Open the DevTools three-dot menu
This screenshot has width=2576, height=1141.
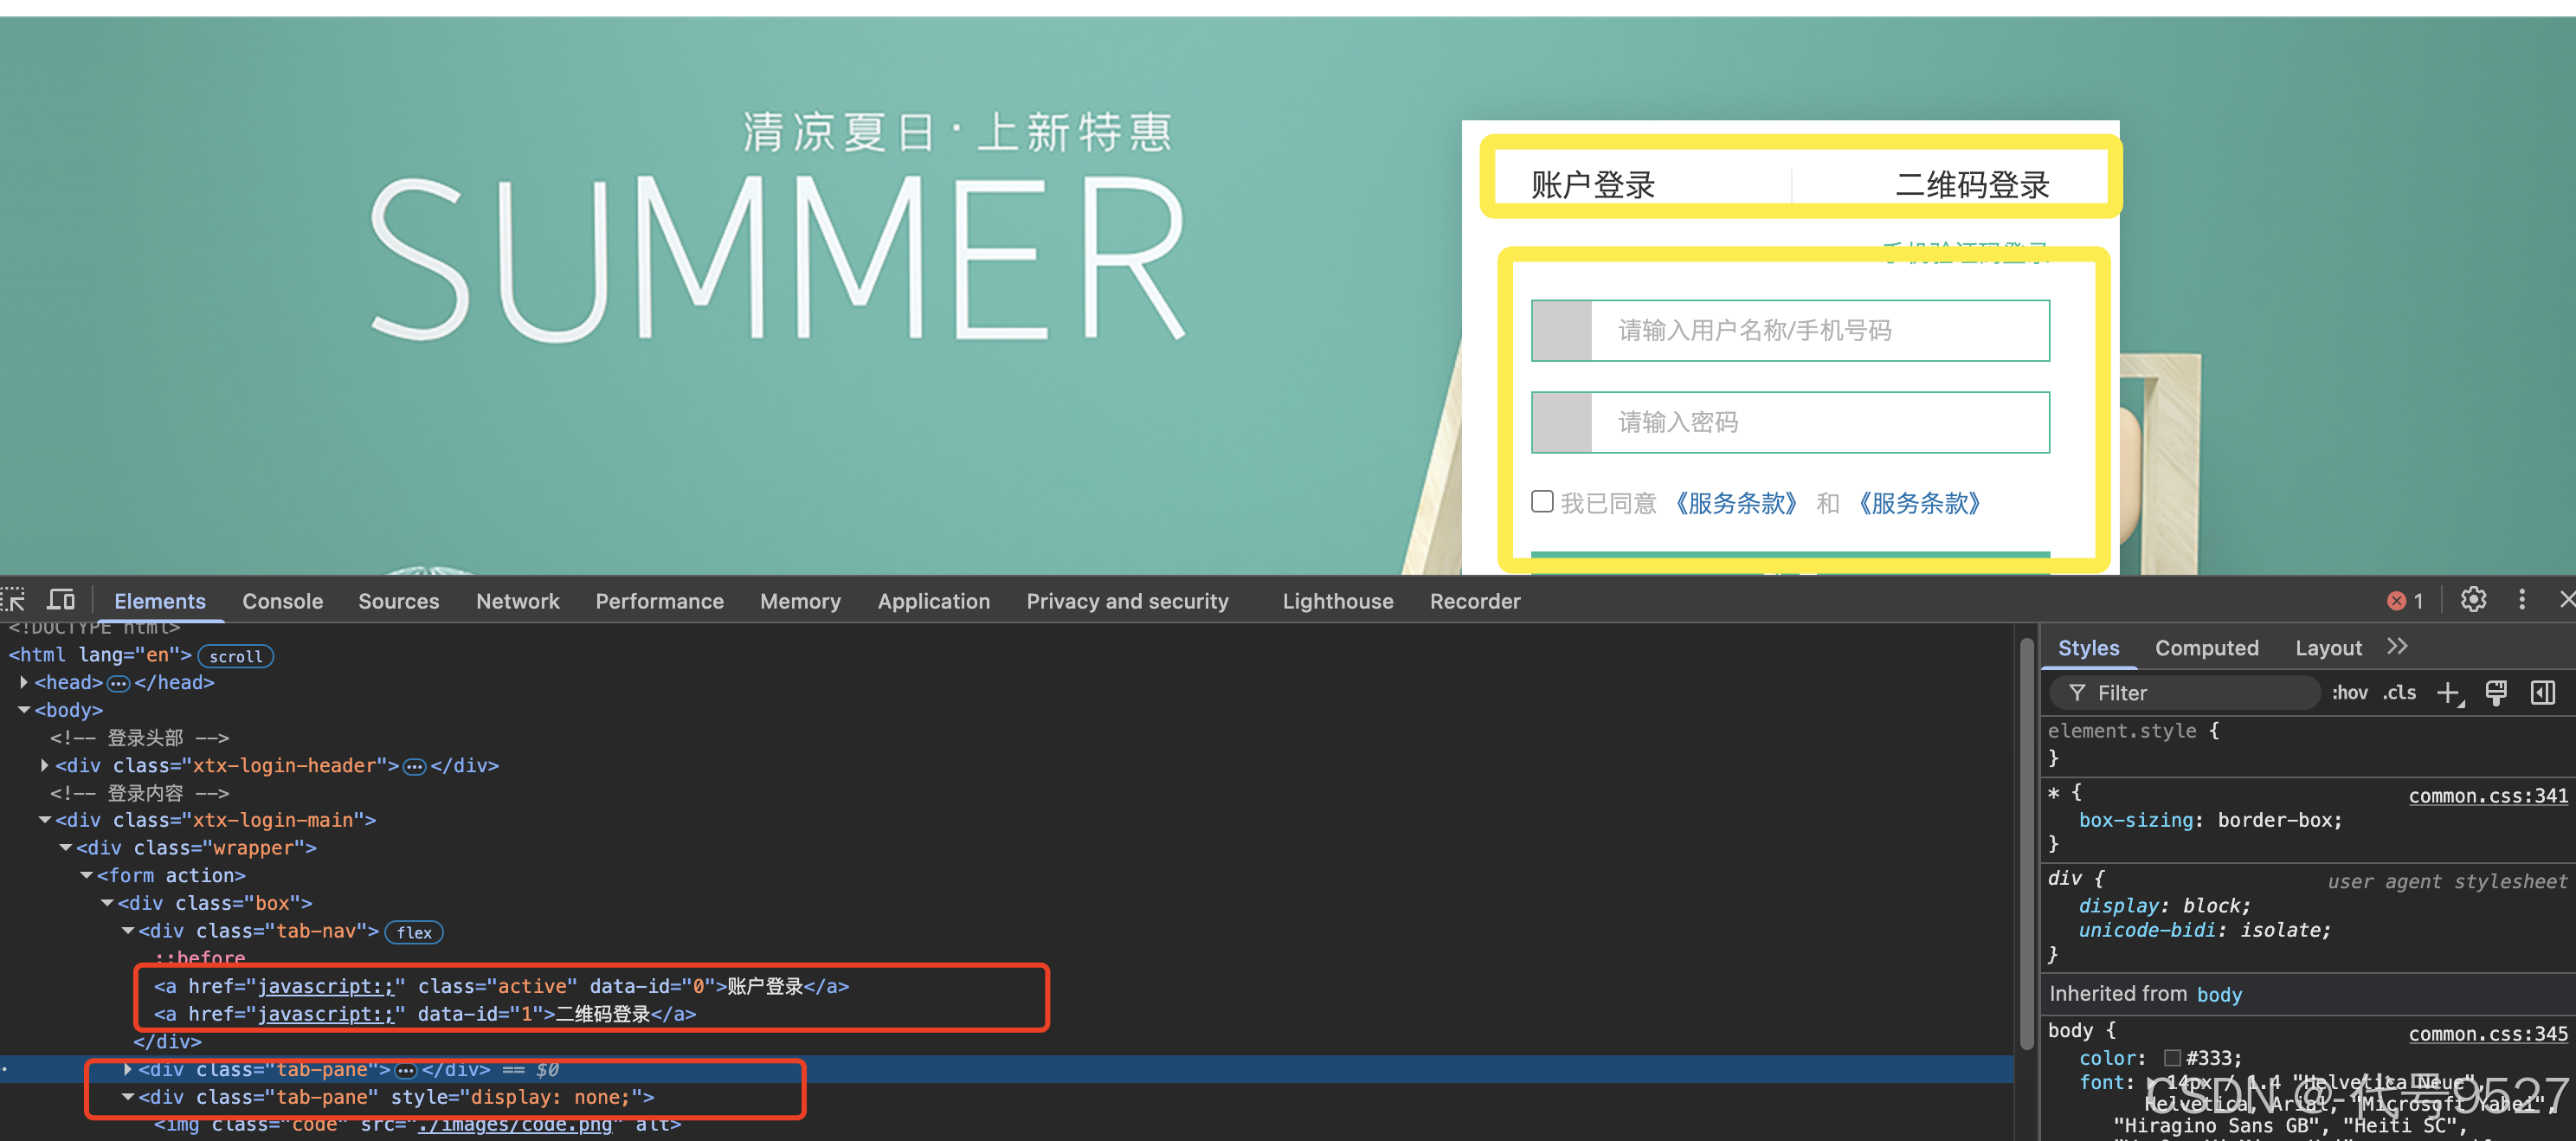(x=2522, y=600)
